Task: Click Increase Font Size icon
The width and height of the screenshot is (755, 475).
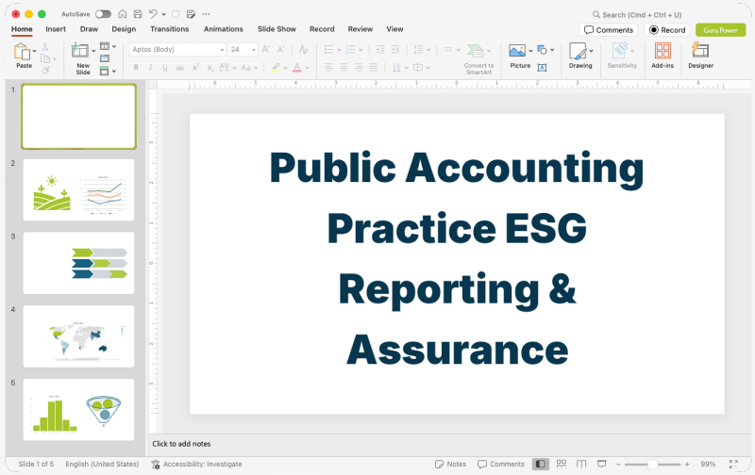Action: pyautogui.click(x=266, y=49)
